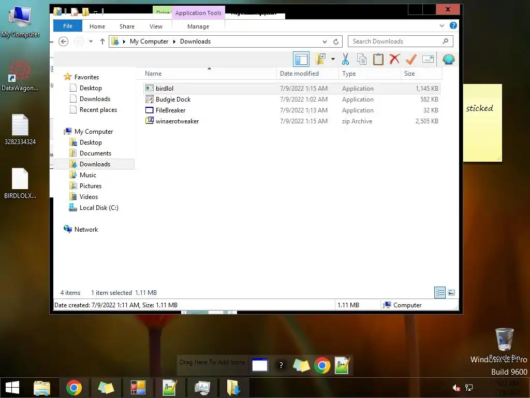Click the orange checkmark properties icon

(411, 59)
